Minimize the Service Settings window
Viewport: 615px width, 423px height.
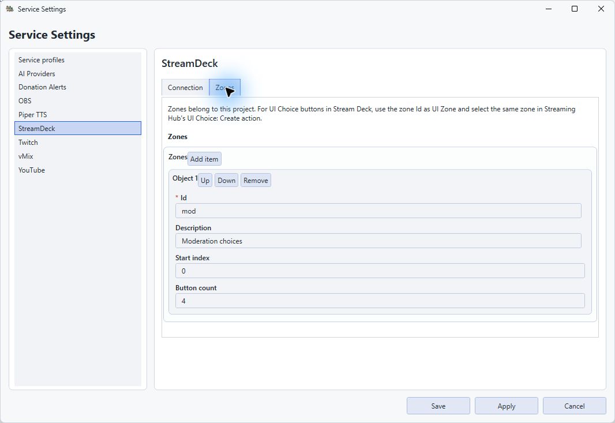point(549,9)
